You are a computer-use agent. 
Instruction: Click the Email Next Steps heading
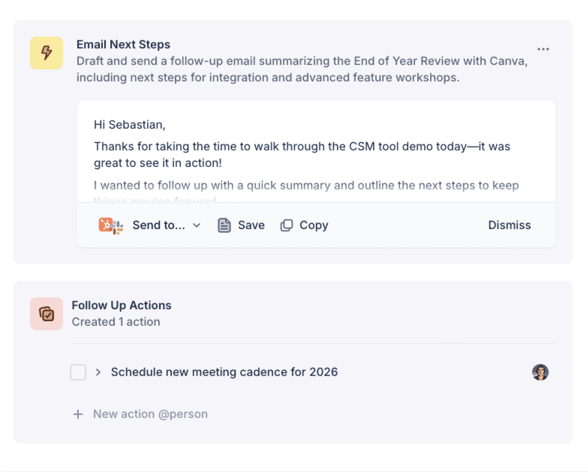click(x=123, y=44)
